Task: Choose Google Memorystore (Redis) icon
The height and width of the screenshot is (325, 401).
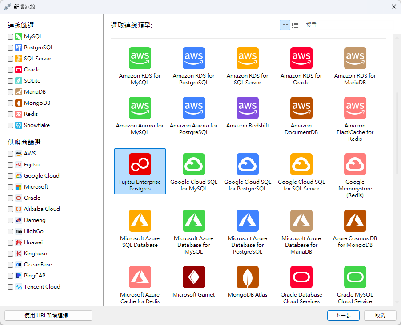Action: pos(355,165)
